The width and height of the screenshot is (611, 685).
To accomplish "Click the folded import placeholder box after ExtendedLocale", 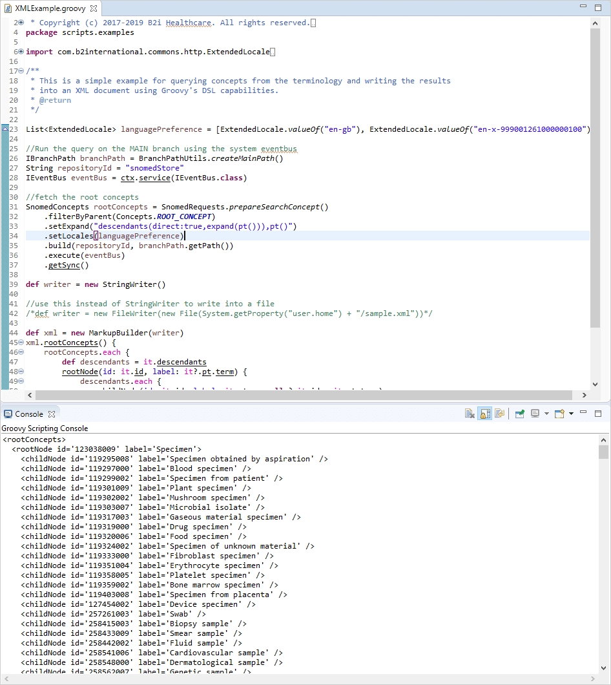I will click(273, 52).
